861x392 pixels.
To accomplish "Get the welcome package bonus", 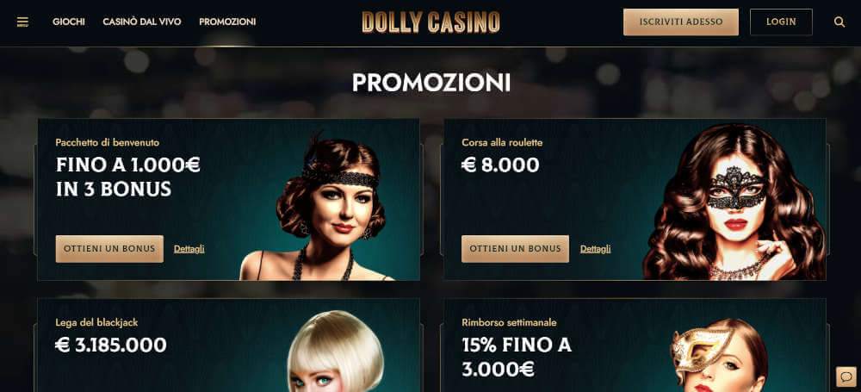I will [109, 249].
